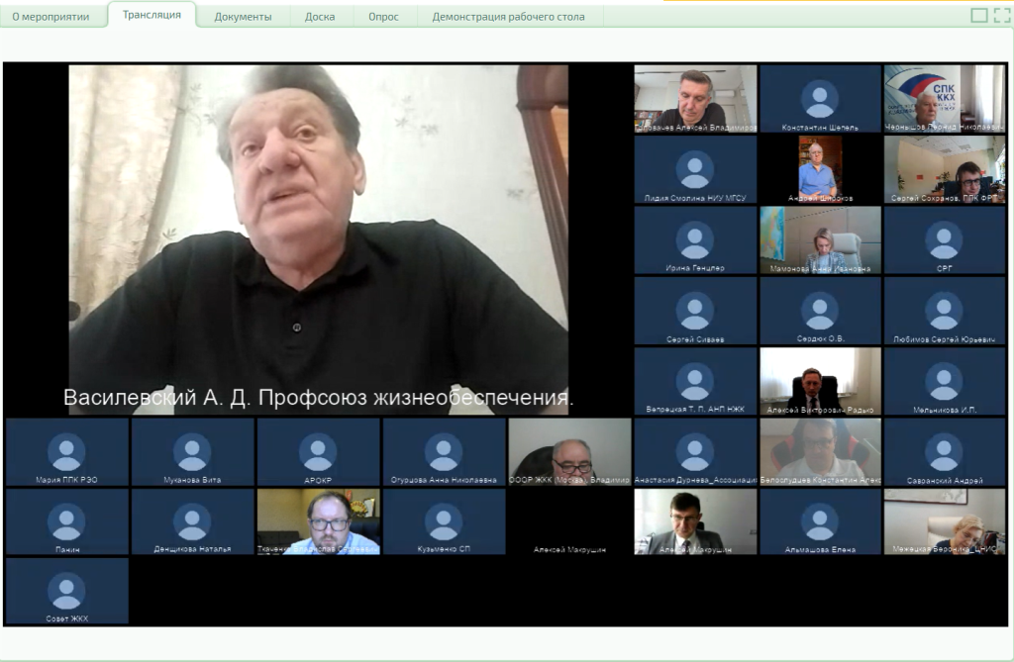Click the window-mode rectangle icon
The width and height of the screenshot is (1014, 662).
[x=979, y=15]
